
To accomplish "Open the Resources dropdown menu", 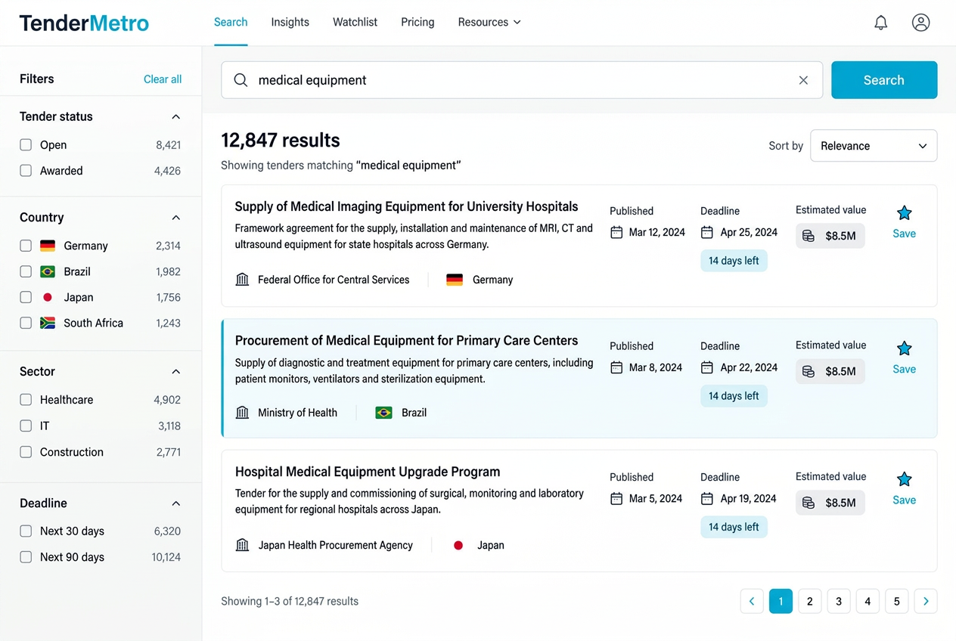I will pos(489,23).
